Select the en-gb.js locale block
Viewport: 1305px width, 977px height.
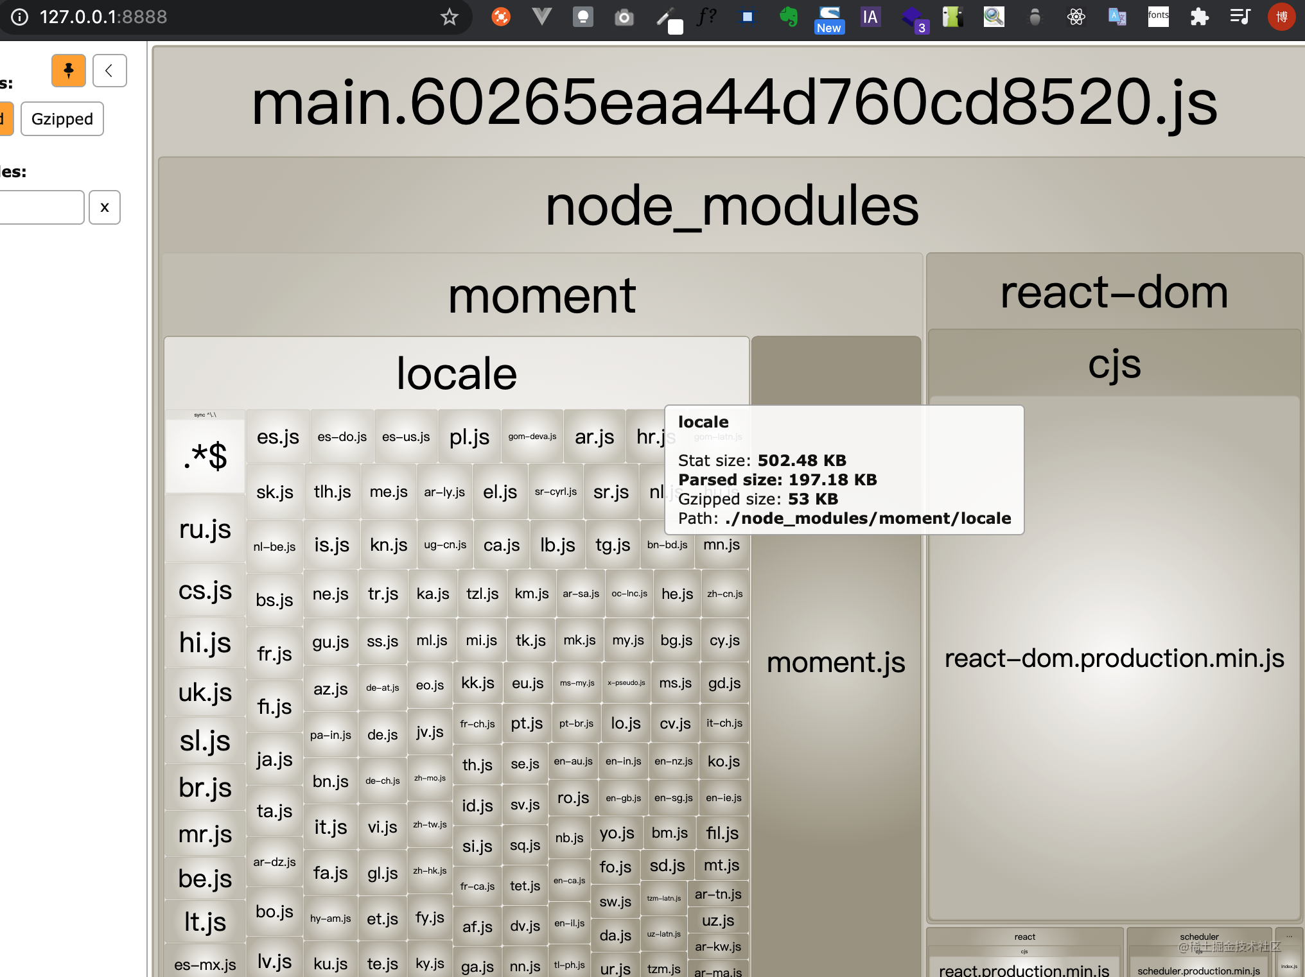click(x=624, y=799)
